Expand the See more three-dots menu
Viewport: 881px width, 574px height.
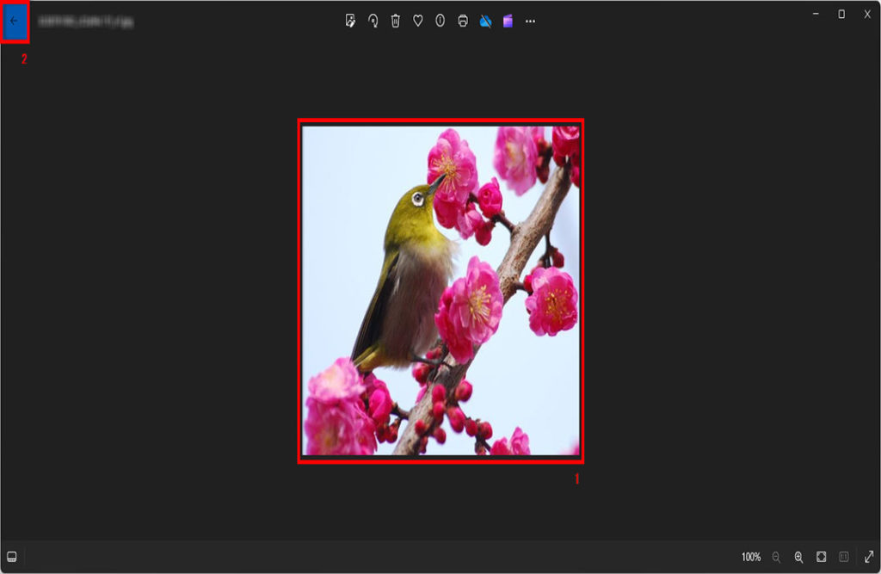[530, 21]
